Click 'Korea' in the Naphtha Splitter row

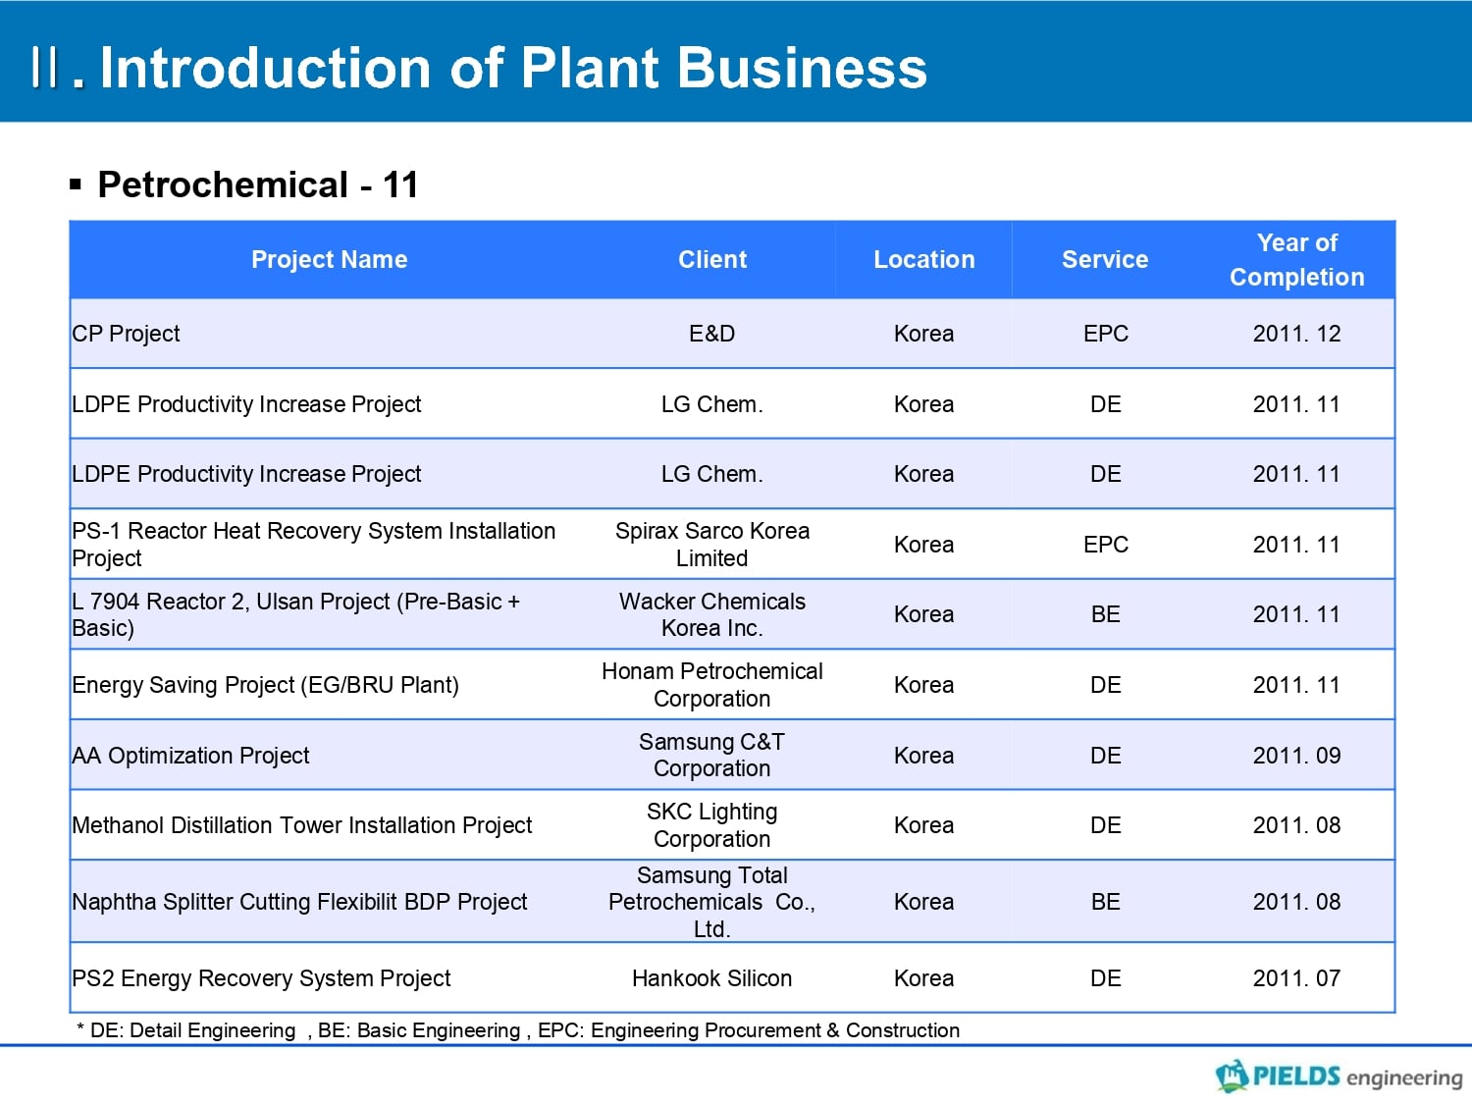924,902
